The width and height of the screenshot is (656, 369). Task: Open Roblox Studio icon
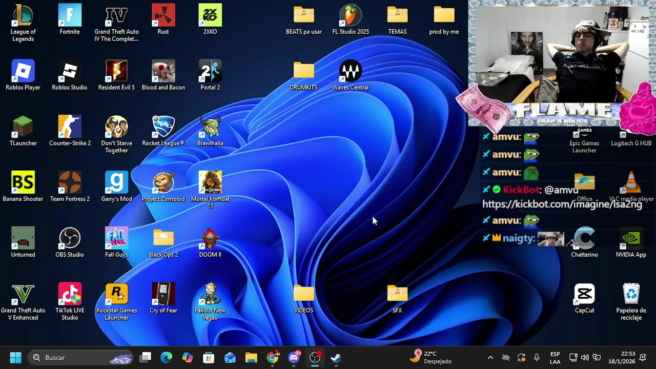click(70, 75)
